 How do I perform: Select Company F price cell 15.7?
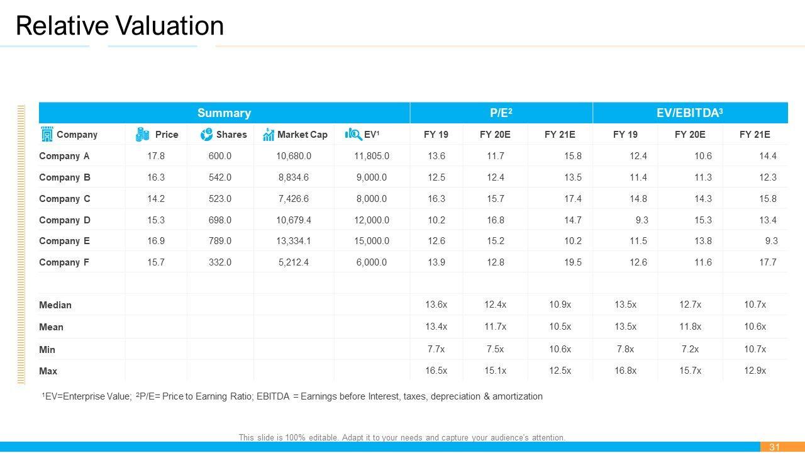click(156, 262)
